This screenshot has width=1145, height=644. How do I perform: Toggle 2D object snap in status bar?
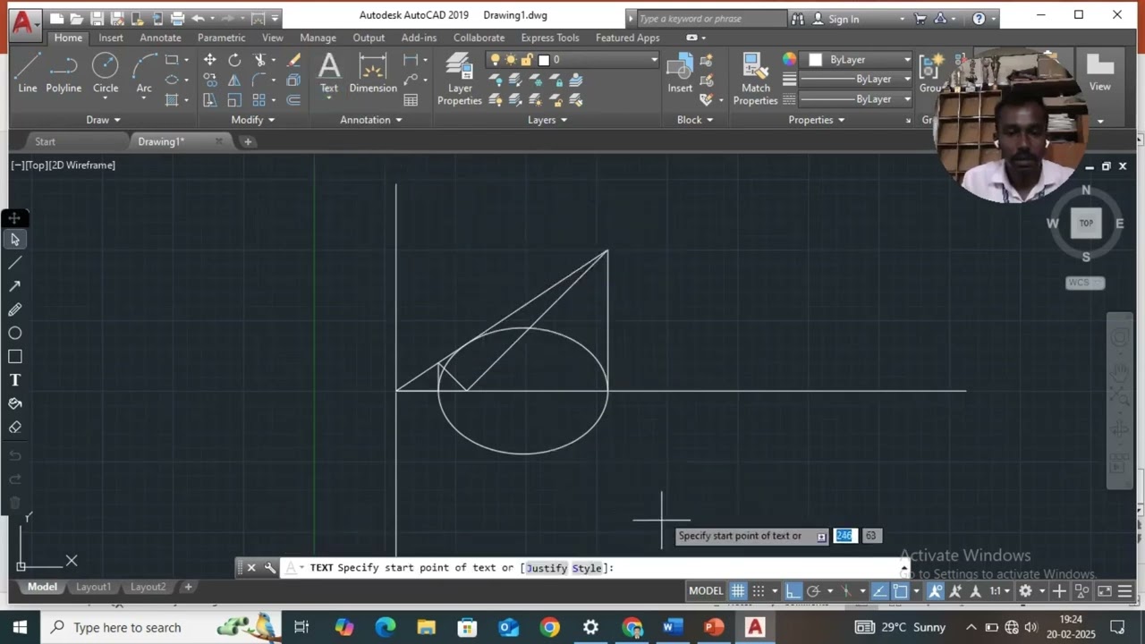coord(901,590)
